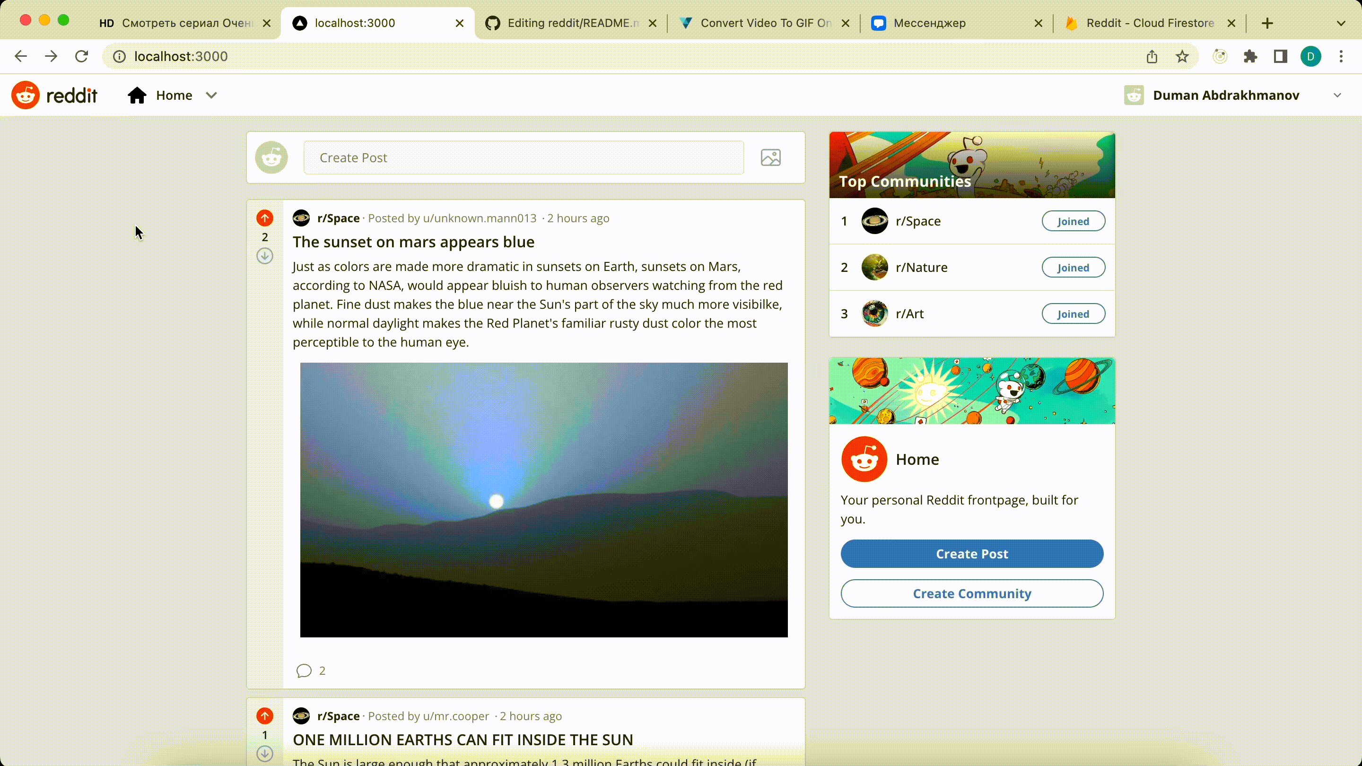Click the site info icon in address bar
The height and width of the screenshot is (766, 1362).
pyautogui.click(x=120, y=57)
